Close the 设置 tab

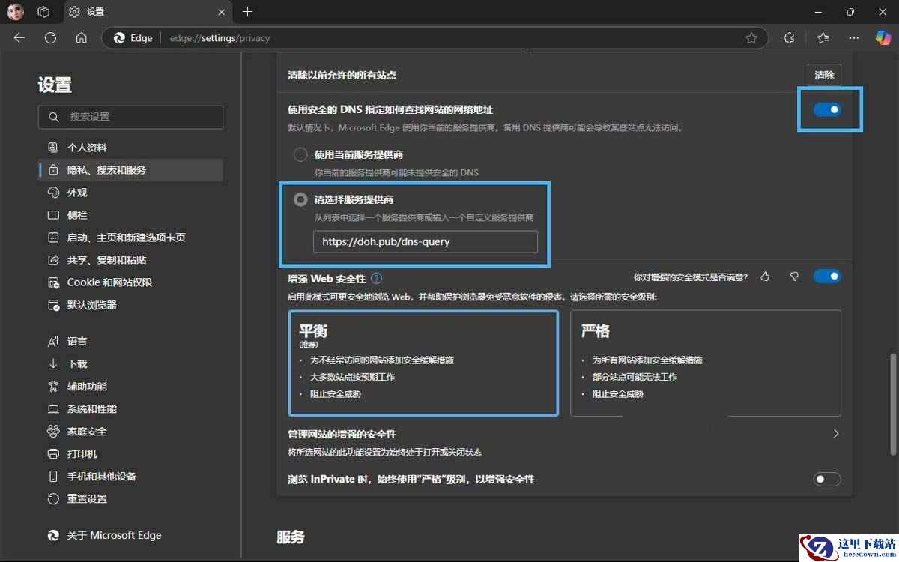pos(221,12)
